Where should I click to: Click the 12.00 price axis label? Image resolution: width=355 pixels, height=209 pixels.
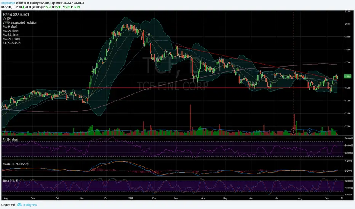pyautogui.click(x=347, y=126)
